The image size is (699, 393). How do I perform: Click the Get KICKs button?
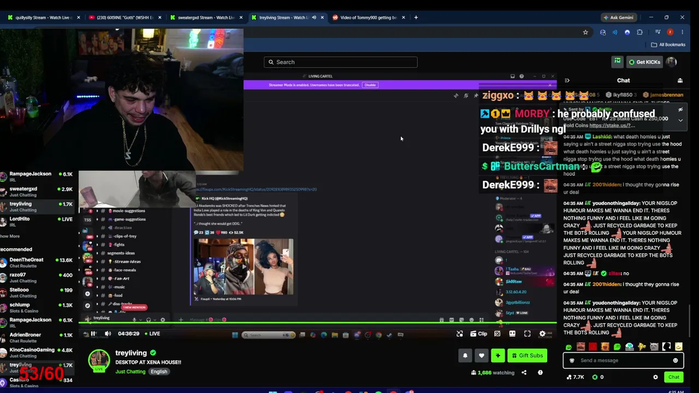644,62
